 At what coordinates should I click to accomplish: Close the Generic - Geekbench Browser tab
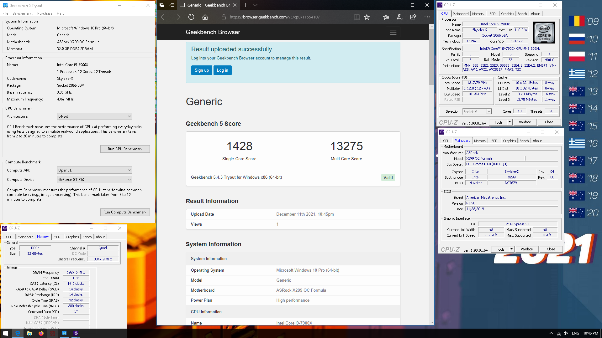(x=235, y=5)
